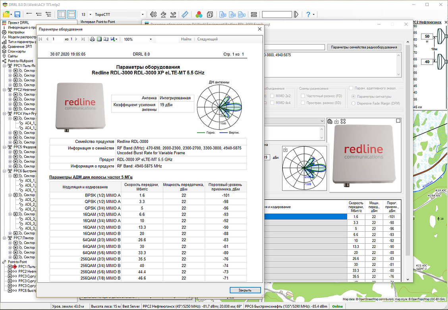
Task: Collapse the PPC5 Федоров tree node
Action: click(5, 147)
